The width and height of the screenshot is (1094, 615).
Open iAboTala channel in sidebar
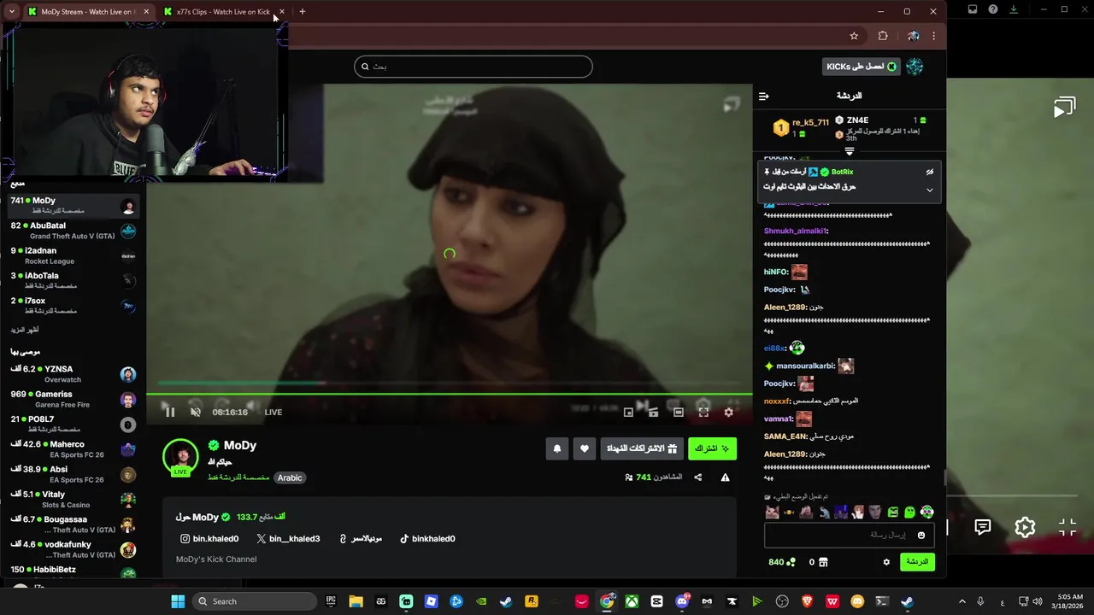click(73, 280)
